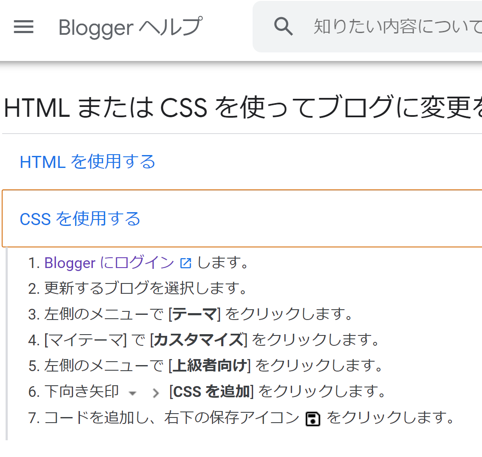Collapse the CSS を使用する section
Image resolution: width=482 pixels, height=457 pixels.
[80, 219]
